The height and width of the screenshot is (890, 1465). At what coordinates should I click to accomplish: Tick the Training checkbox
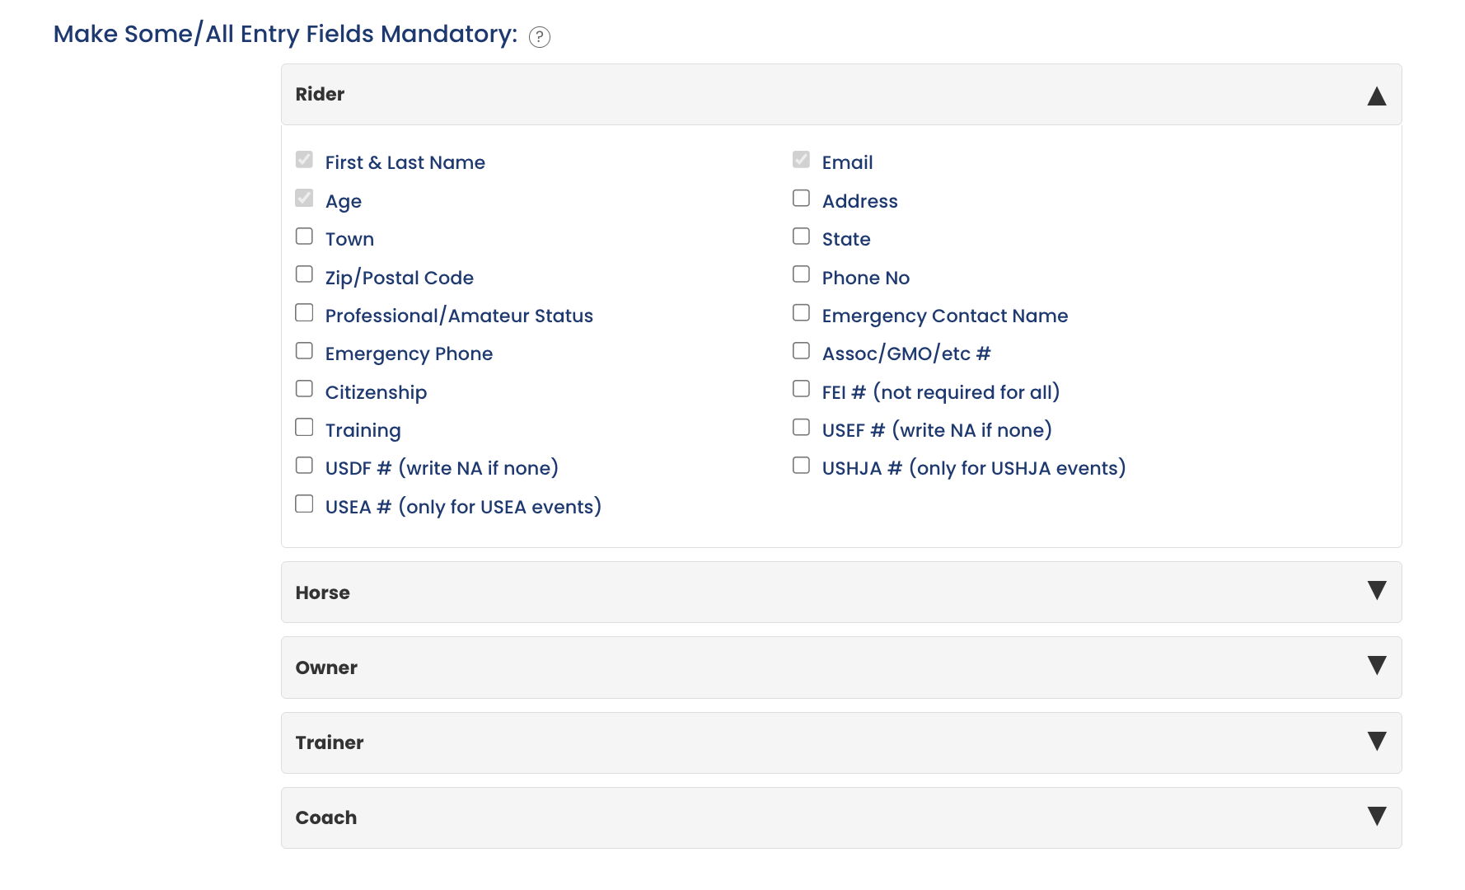304,428
